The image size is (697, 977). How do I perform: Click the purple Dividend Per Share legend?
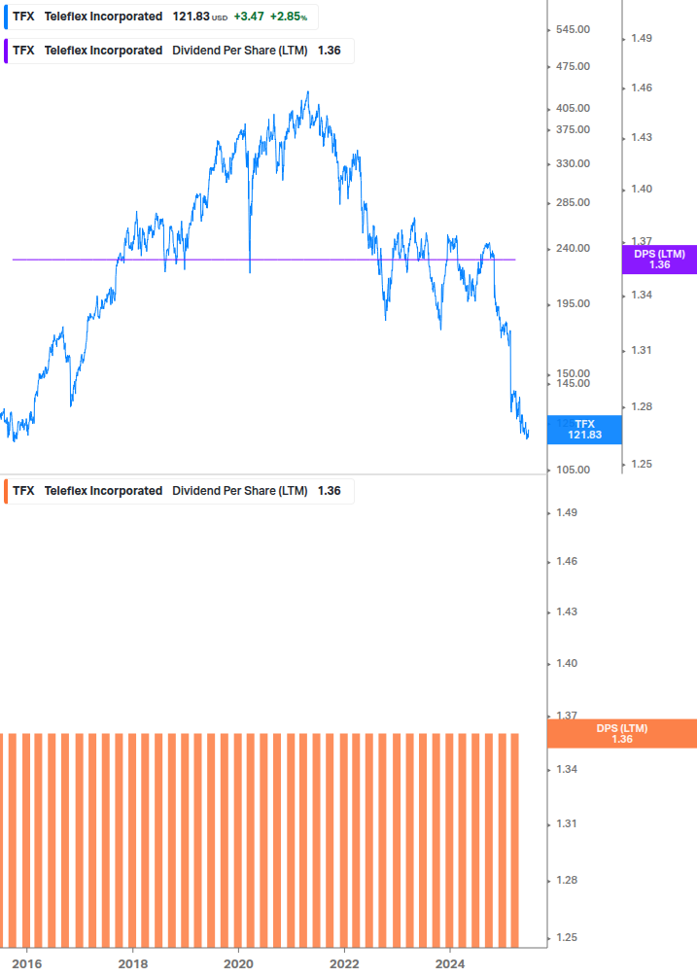pyautogui.click(x=180, y=52)
